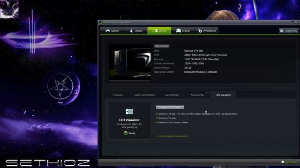Select the My Rig tab

tap(159, 31)
